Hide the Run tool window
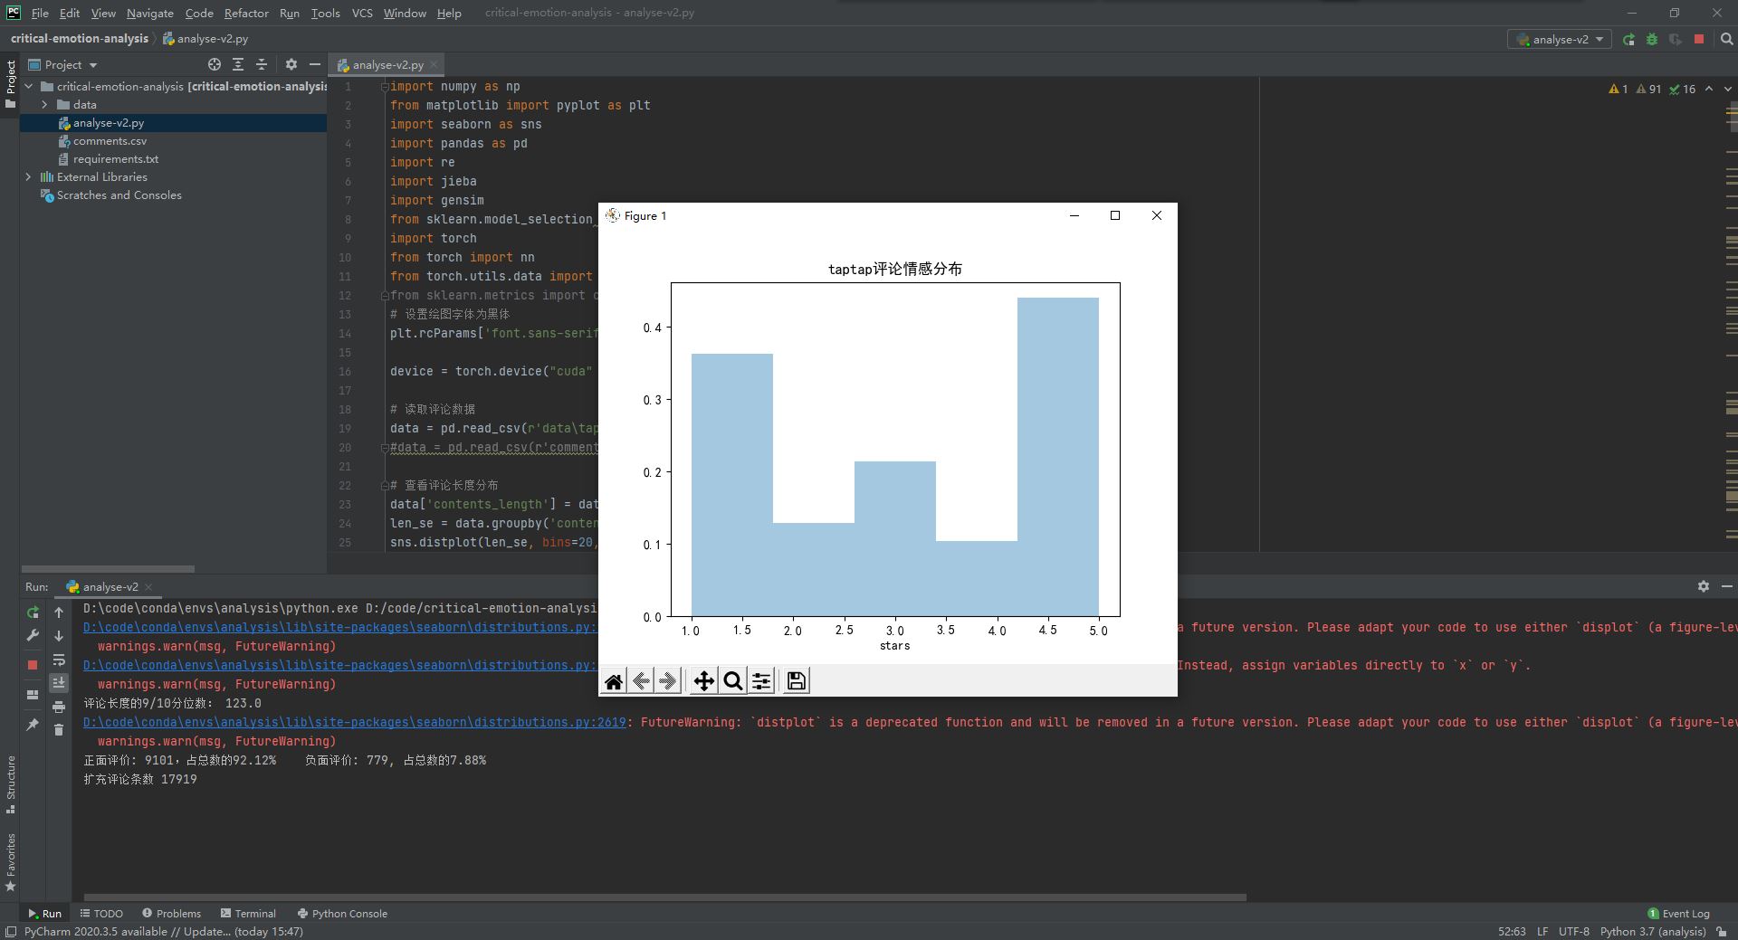The height and width of the screenshot is (940, 1738). [1726, 586]
